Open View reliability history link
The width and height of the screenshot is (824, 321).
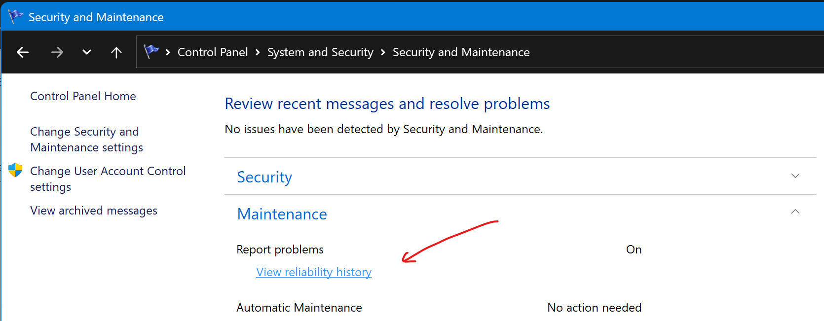tap(314, 272)
